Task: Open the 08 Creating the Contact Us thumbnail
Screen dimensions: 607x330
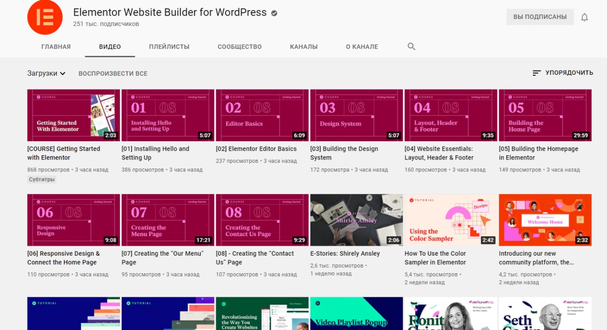Action: pyautogui.click(x=262, y=220)
